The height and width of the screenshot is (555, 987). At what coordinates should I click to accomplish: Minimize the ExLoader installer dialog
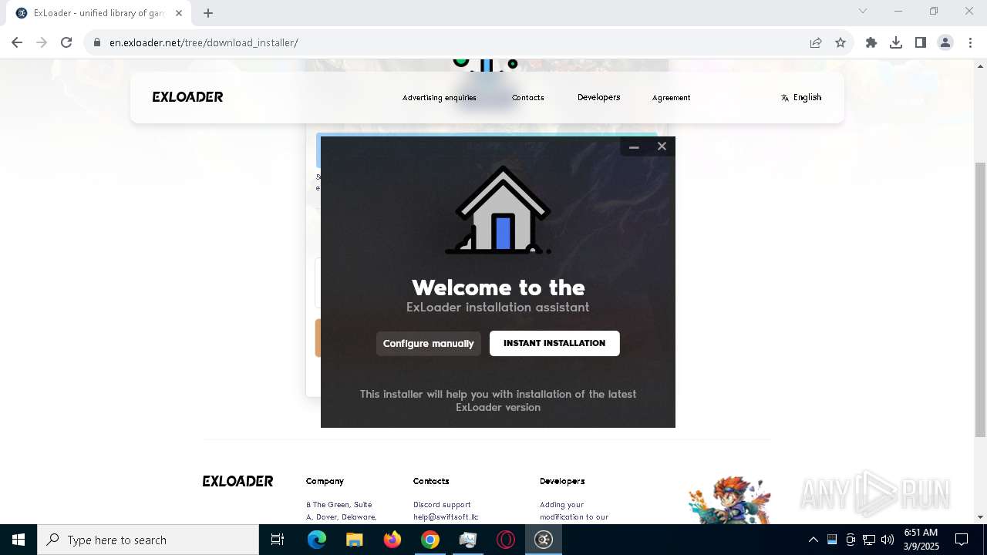[x=634, y=146]
